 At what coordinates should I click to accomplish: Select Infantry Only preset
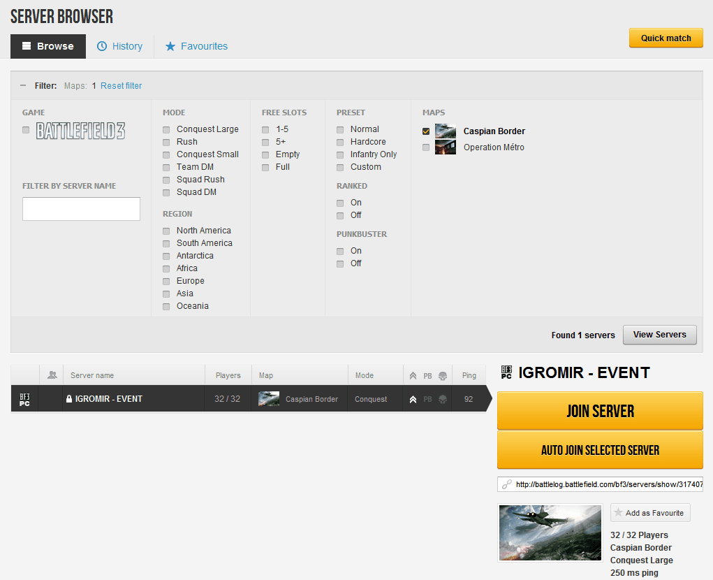pos(340,155)
